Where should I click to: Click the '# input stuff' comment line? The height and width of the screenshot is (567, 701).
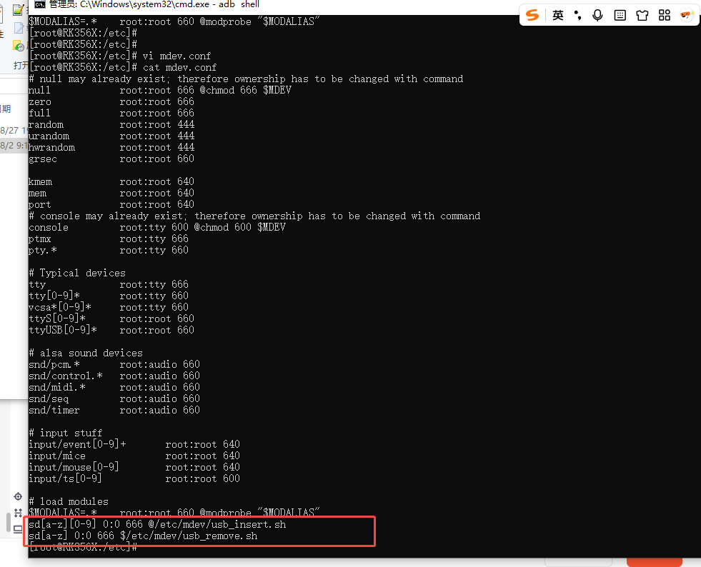tap(65, 433)
